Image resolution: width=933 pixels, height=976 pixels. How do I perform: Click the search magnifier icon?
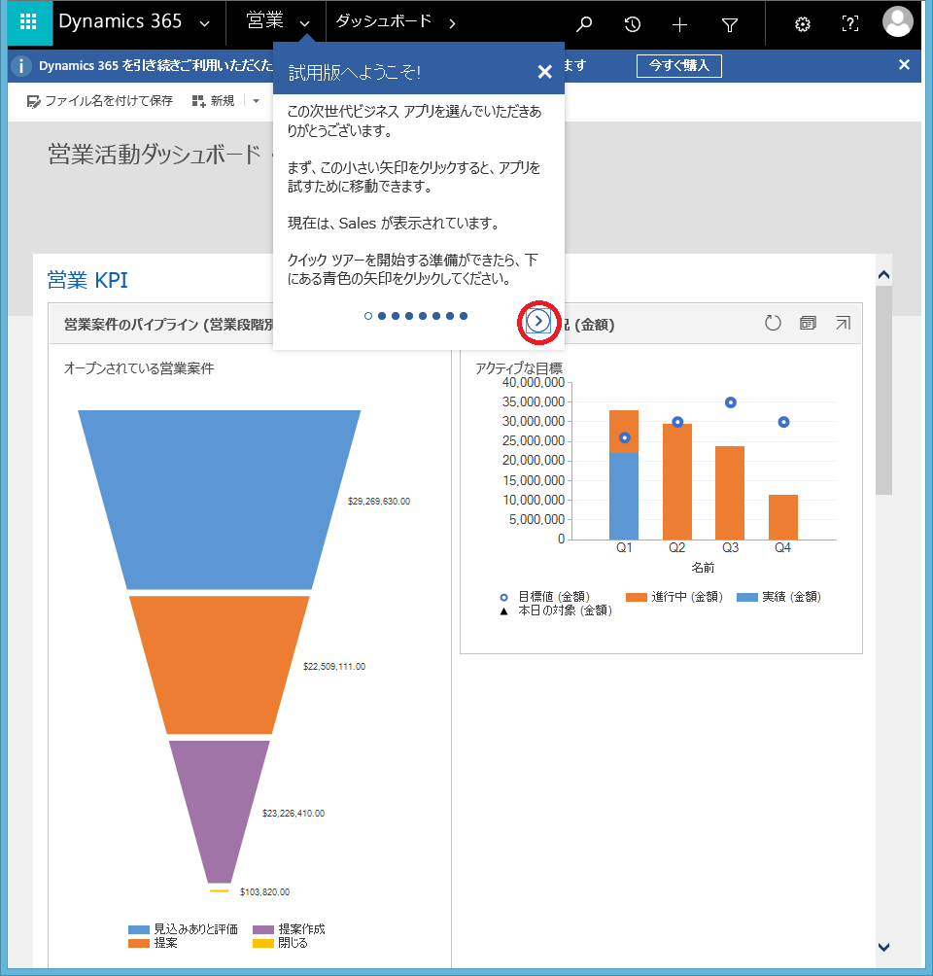pos(584,24)
